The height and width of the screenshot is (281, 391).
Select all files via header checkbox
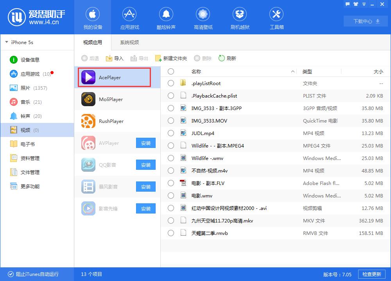(x=171, y=71)
